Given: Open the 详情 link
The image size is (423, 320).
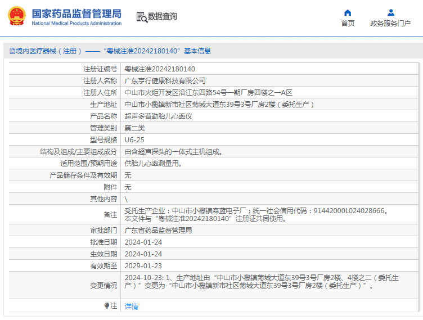Looking at the screenshot, I should coord(132,307).
